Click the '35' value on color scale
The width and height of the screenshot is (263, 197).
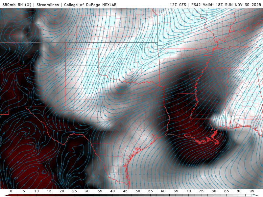coord(100,191)
